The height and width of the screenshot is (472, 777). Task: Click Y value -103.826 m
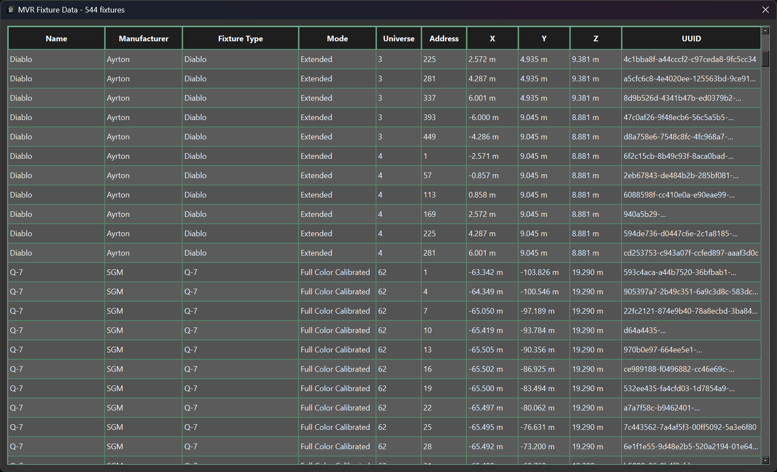544,272
